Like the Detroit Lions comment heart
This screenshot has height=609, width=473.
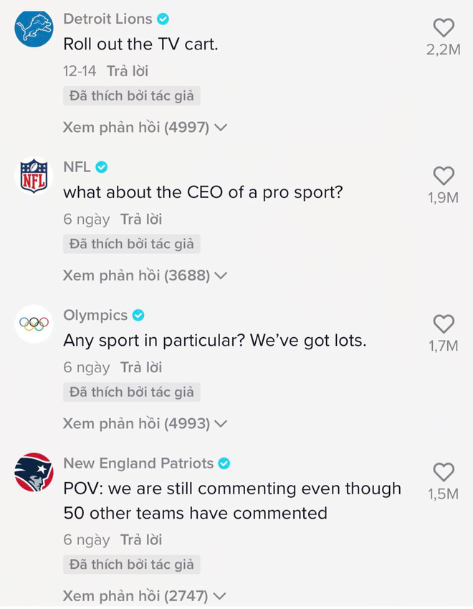tap(444, 28)
